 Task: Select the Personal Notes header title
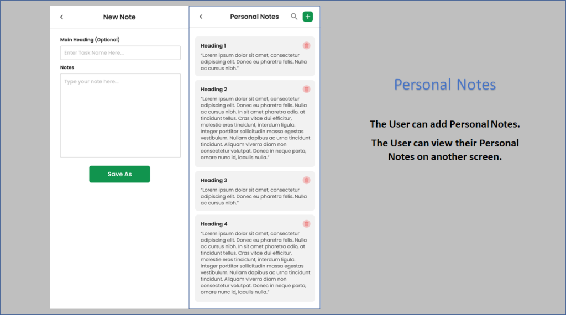[x=254, y=17]
